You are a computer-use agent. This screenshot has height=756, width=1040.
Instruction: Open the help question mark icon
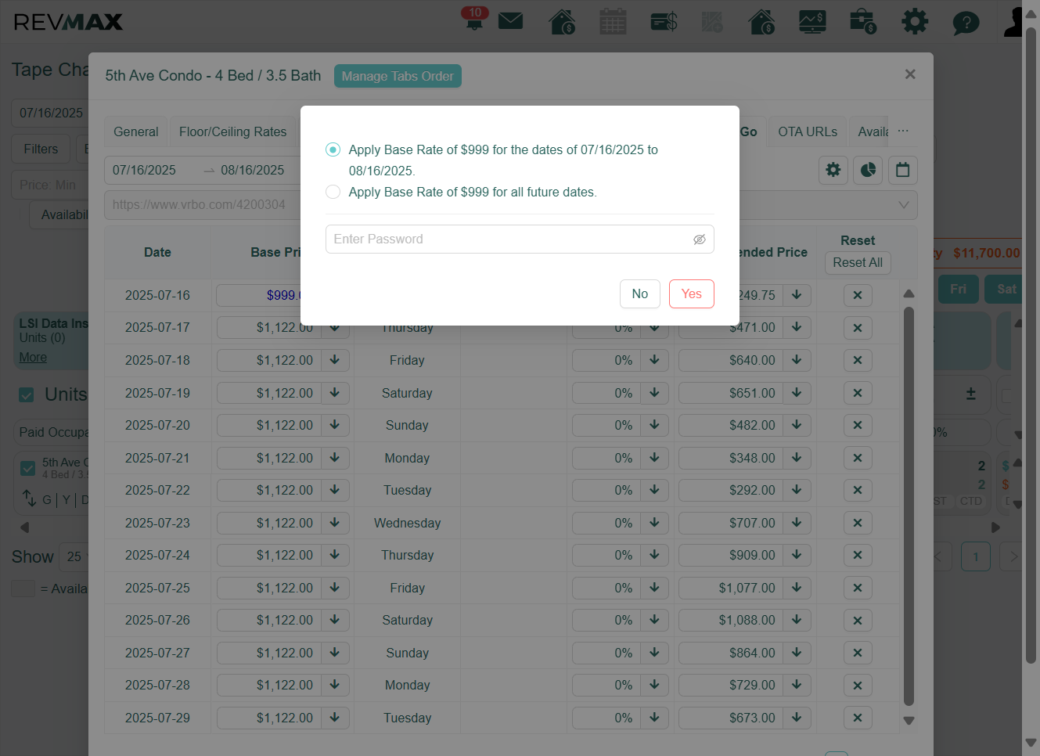pyautogui.click(x=966, y=22)
